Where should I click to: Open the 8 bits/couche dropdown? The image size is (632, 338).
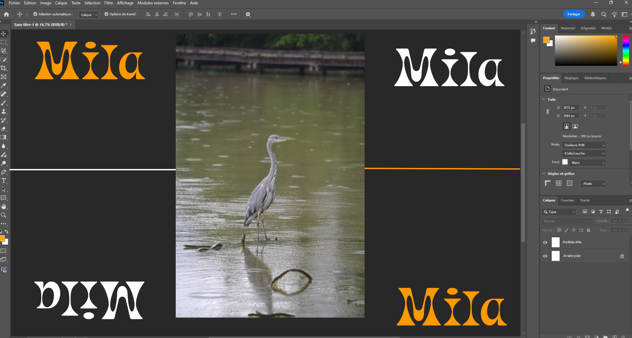584,153
